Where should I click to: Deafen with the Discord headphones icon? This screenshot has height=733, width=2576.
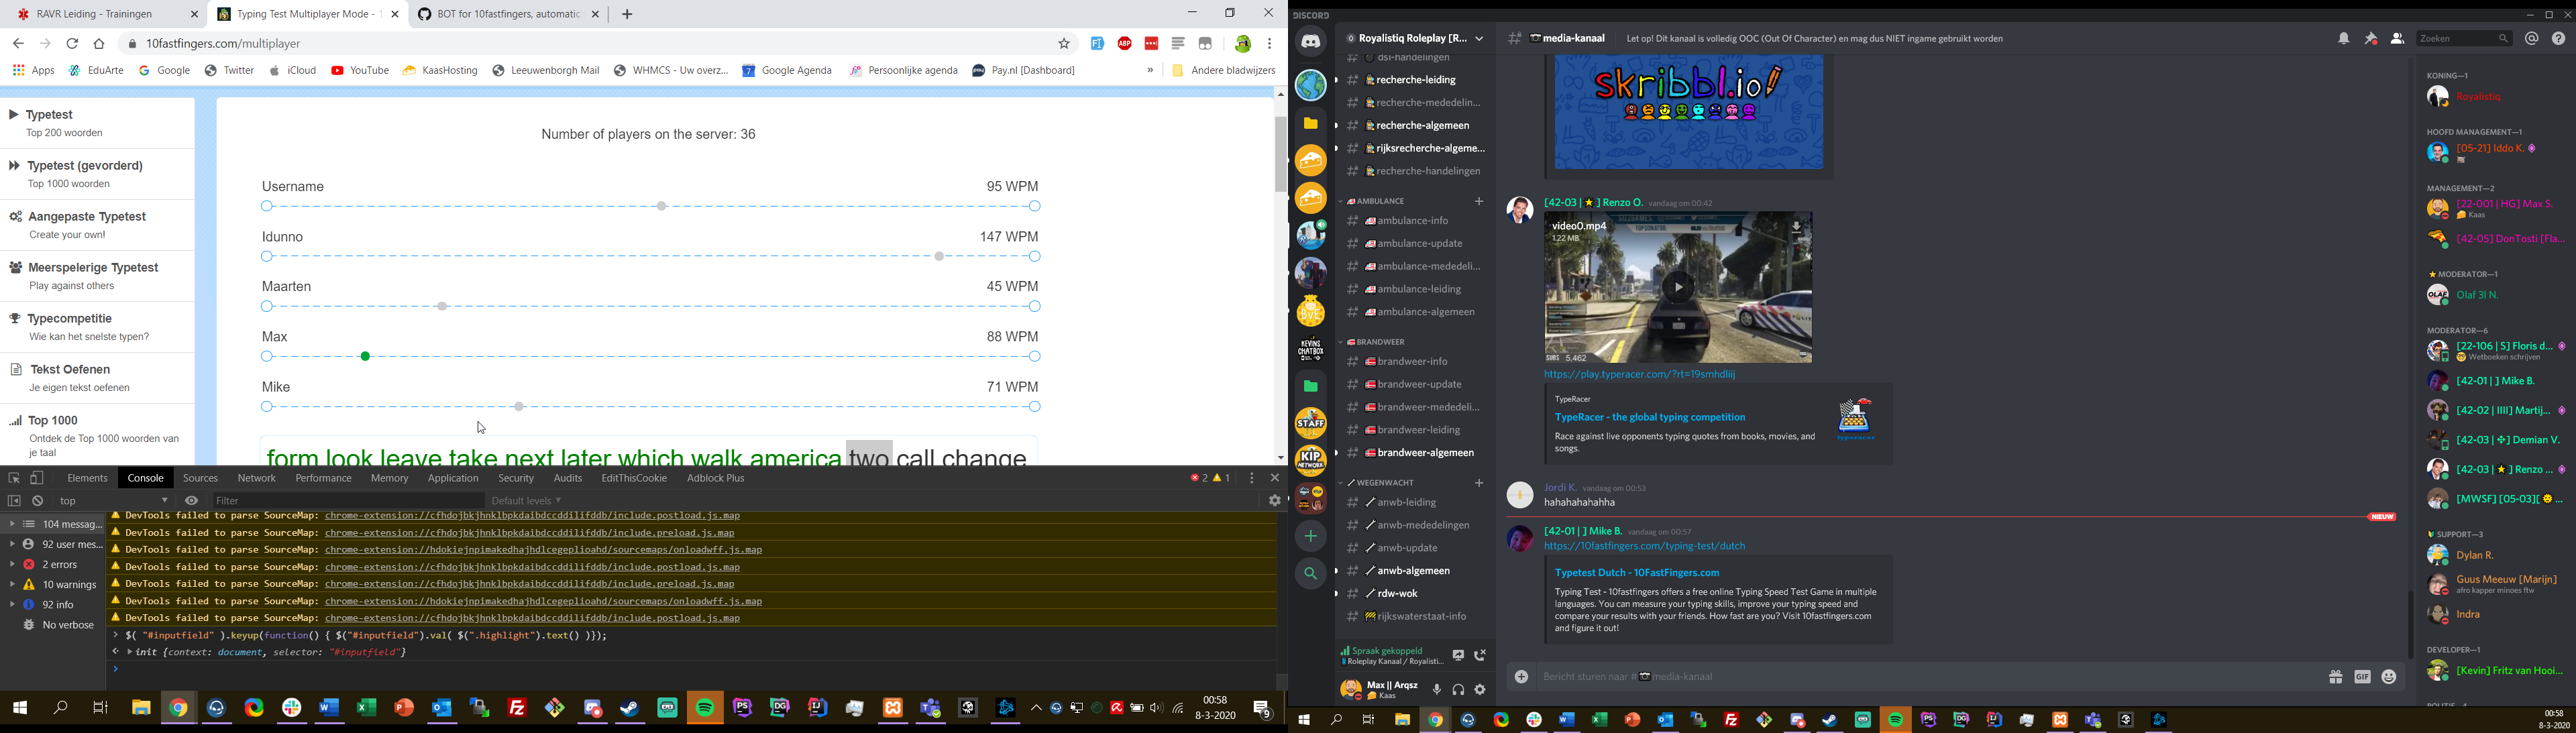tap(1459, 690)
